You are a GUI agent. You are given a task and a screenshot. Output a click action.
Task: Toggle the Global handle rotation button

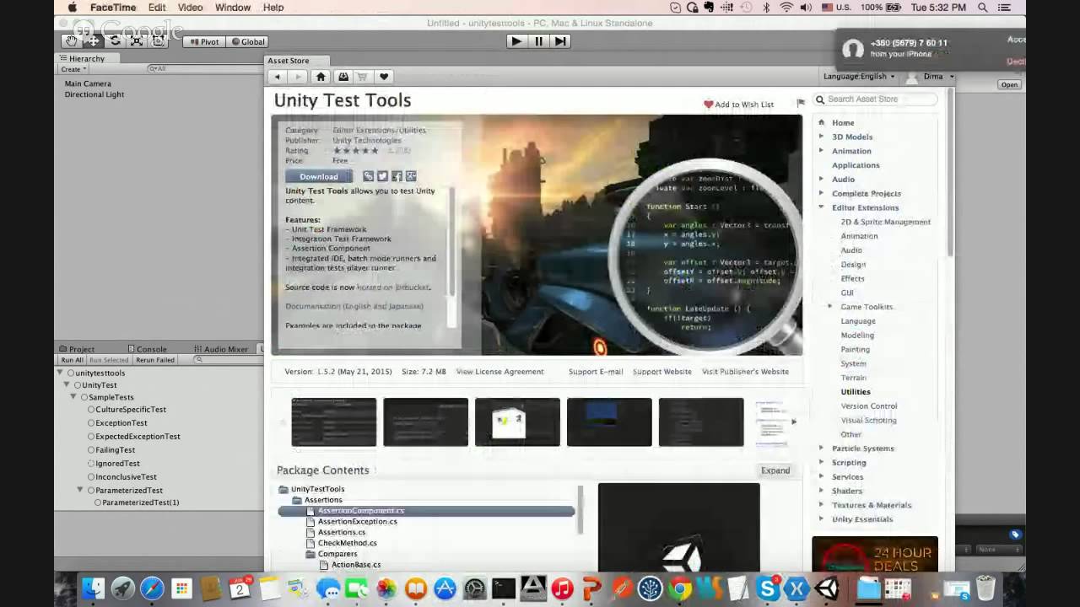247,41
